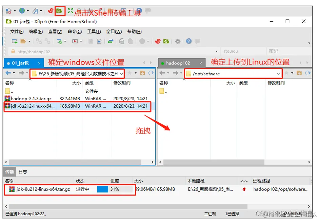Open the local pane back-history dropdown arrow
Image resolution: width=319 pixels, height=220 pixels.
click(14, 73)
